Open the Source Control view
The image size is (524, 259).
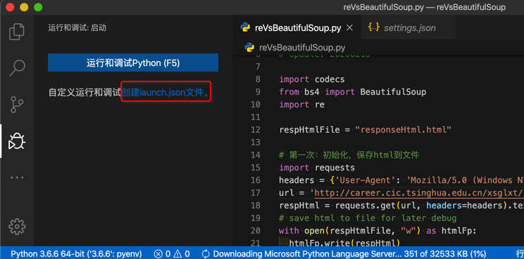[x=17, y=105]
